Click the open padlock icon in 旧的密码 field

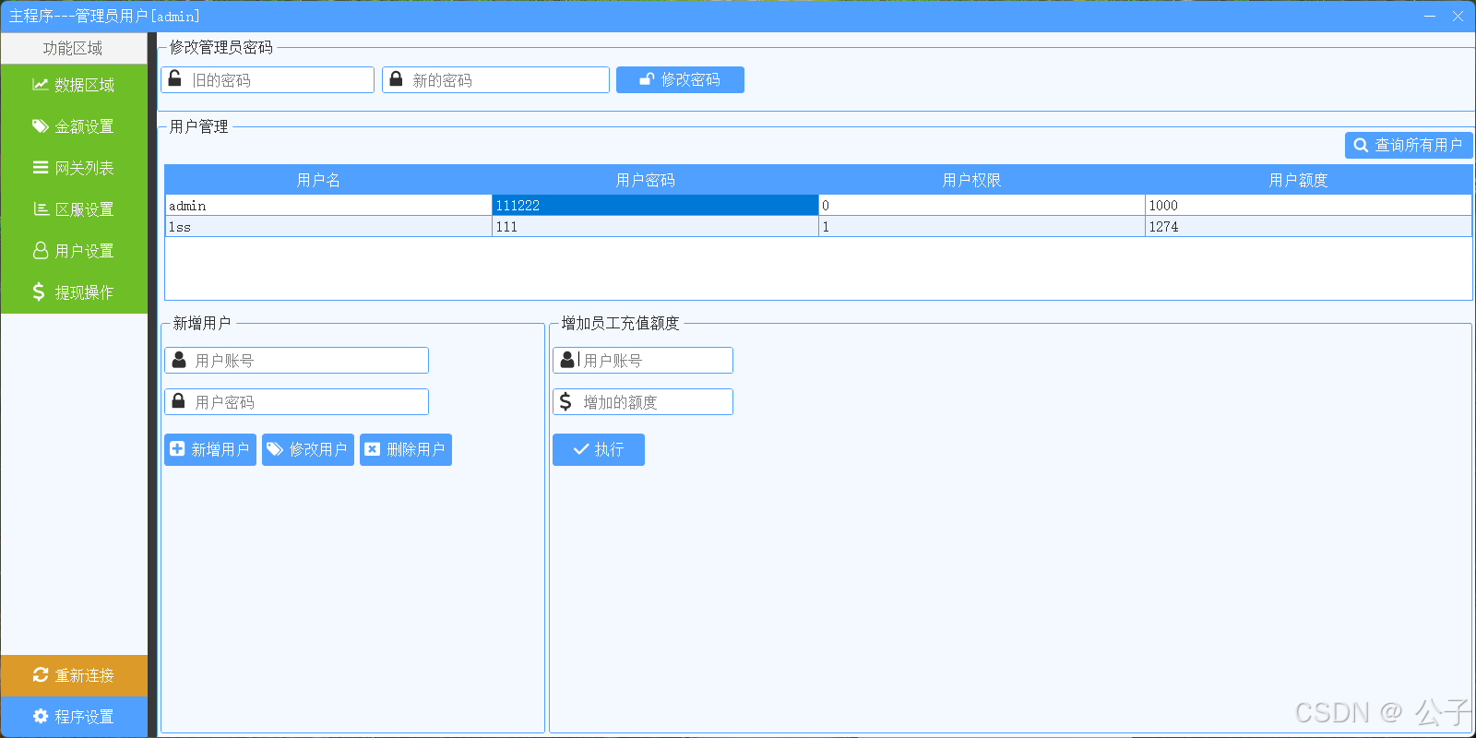174,79
